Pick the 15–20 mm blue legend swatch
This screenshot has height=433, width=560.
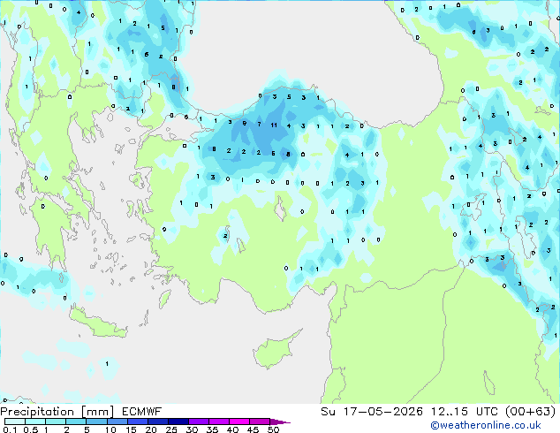137,422
